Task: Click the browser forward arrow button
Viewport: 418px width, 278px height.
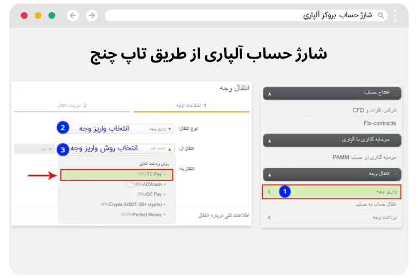Action: click(91, 15)
